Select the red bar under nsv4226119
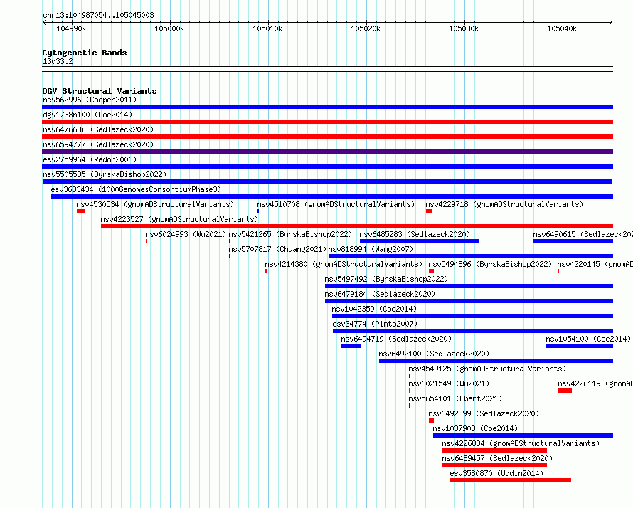Viewport: 633px width, 508px height. [x=565, y=391]
